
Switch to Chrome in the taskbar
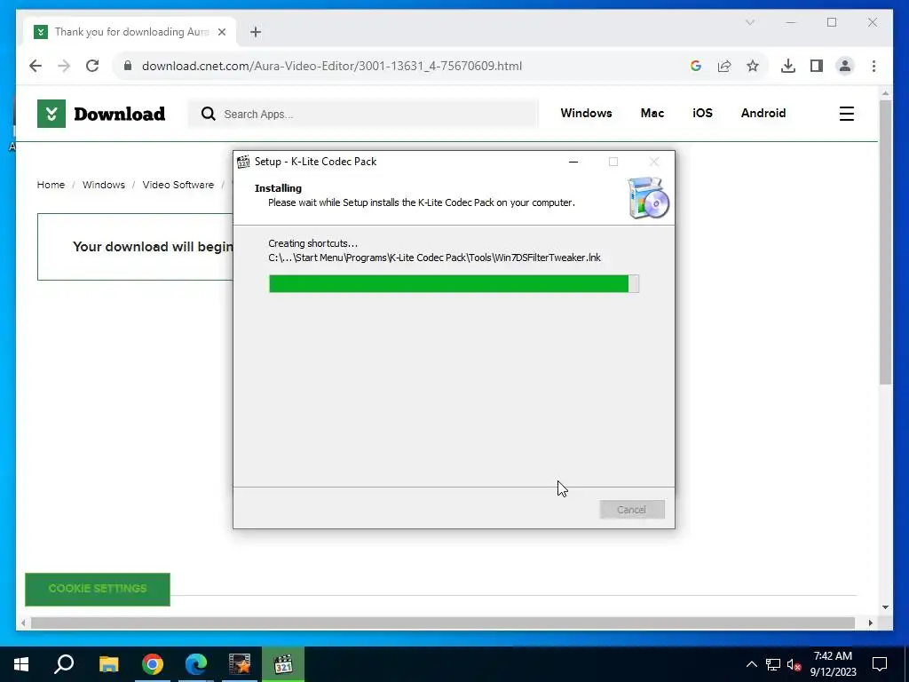tap(153, 664)
